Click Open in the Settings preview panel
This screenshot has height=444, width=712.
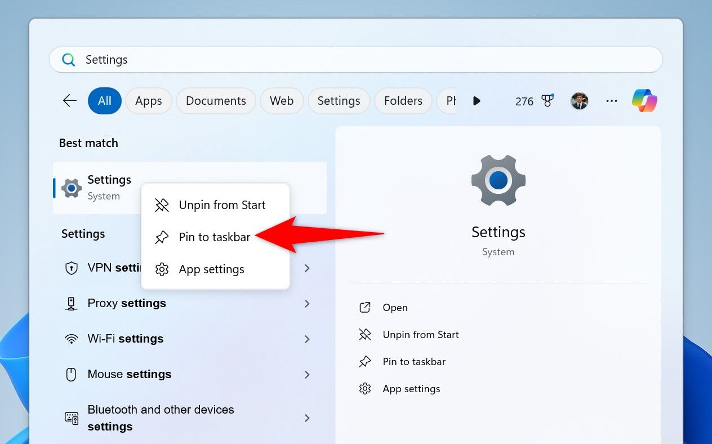pyautogui.click(x=395, y=307)
